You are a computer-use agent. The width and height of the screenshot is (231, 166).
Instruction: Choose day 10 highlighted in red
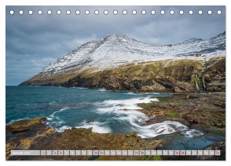coord(95,153)
